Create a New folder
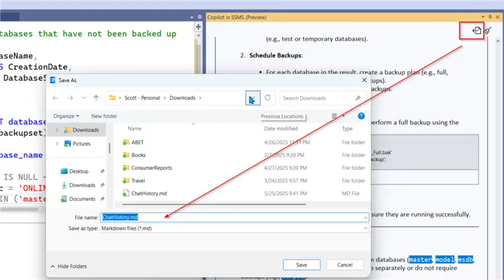This screenshot has width=504, height=280. point(104,116)
